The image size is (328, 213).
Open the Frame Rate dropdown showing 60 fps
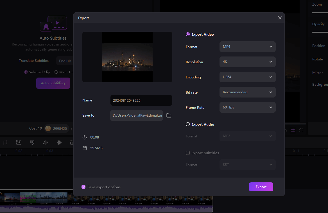pos(247,107)
